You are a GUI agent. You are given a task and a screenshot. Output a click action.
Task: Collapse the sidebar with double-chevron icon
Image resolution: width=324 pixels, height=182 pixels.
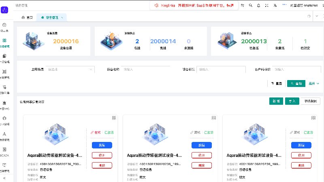pyautogui.click(x=4, y=178)
